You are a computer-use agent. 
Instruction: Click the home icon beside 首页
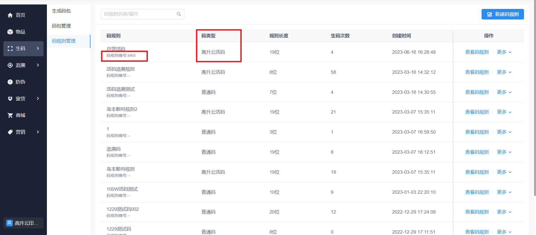[x=10, y=15]
